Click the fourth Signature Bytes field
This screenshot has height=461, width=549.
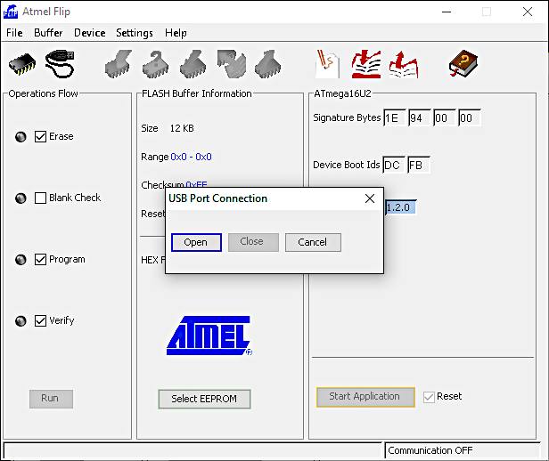point(469,118)
